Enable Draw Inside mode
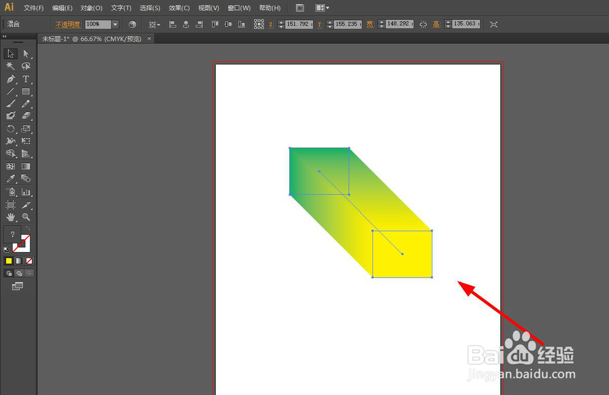609x395 pixels. click(29, 273)
